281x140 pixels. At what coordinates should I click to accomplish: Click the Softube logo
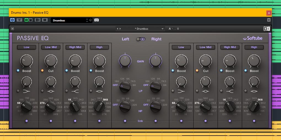[x=253, y=38]
